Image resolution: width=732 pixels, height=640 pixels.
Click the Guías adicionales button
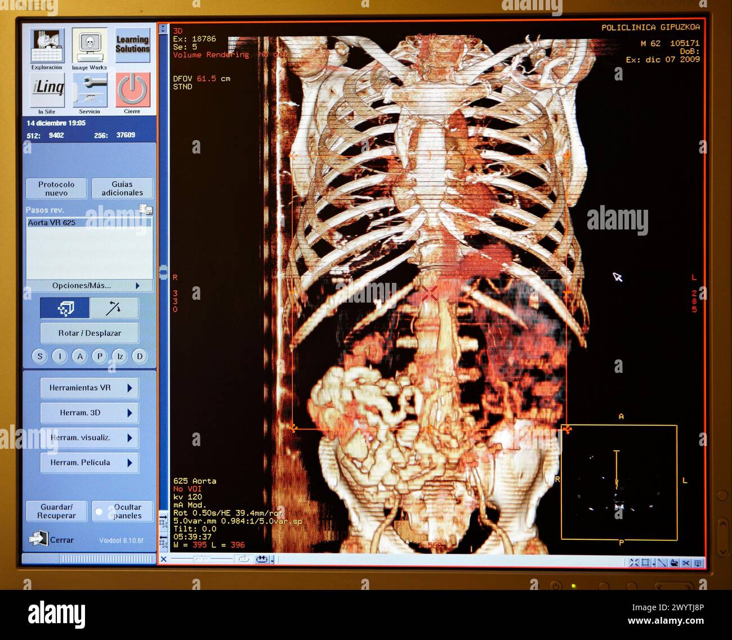click(x=122, y=188)
